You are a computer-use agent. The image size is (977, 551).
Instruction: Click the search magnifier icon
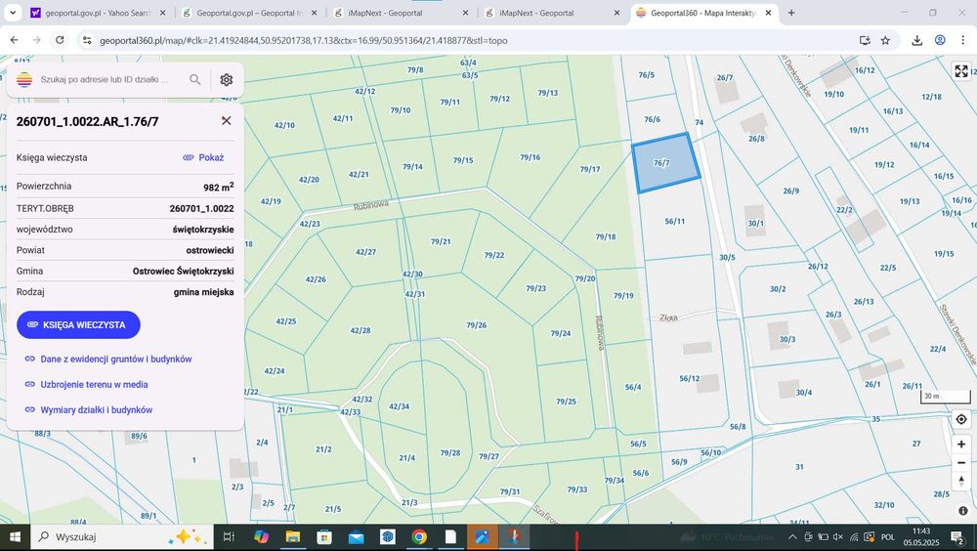[195, 79]
